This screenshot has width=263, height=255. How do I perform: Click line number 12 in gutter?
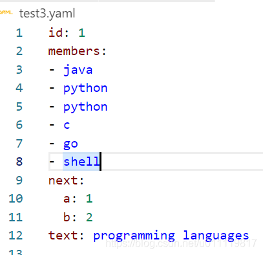(16, 236)
